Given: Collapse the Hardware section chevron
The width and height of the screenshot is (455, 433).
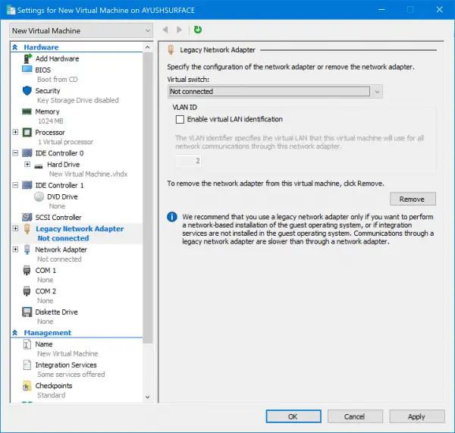Looking at the screenshot, I should coord(15,47).
